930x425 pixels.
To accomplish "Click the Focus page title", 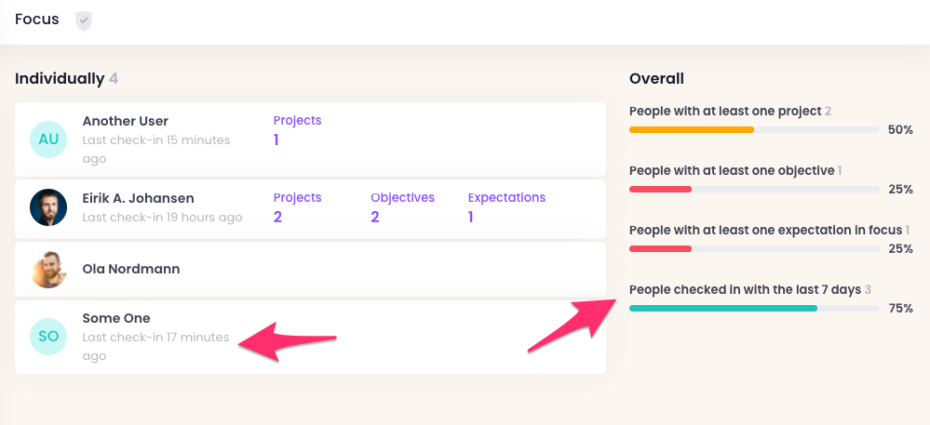I will point(37,19).
